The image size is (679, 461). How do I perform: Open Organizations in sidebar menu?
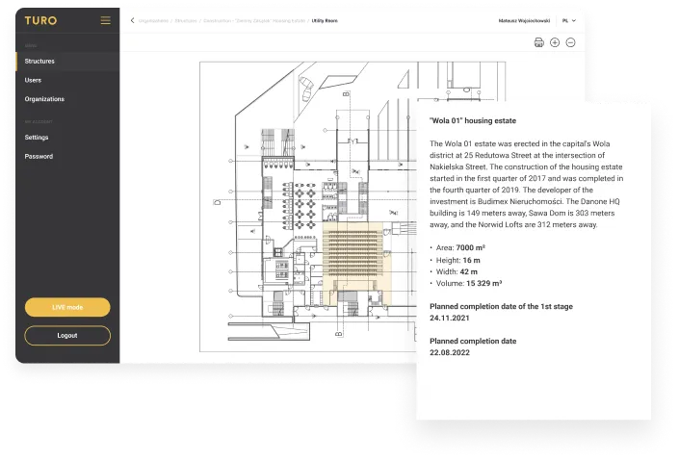[x=67, y=99]
